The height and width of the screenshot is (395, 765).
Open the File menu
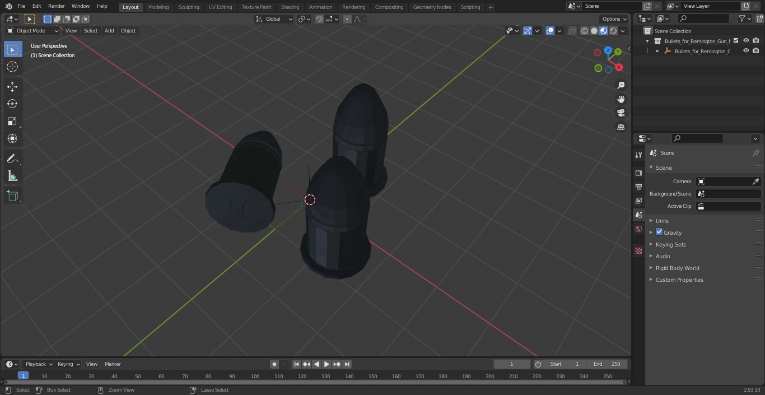21,6
